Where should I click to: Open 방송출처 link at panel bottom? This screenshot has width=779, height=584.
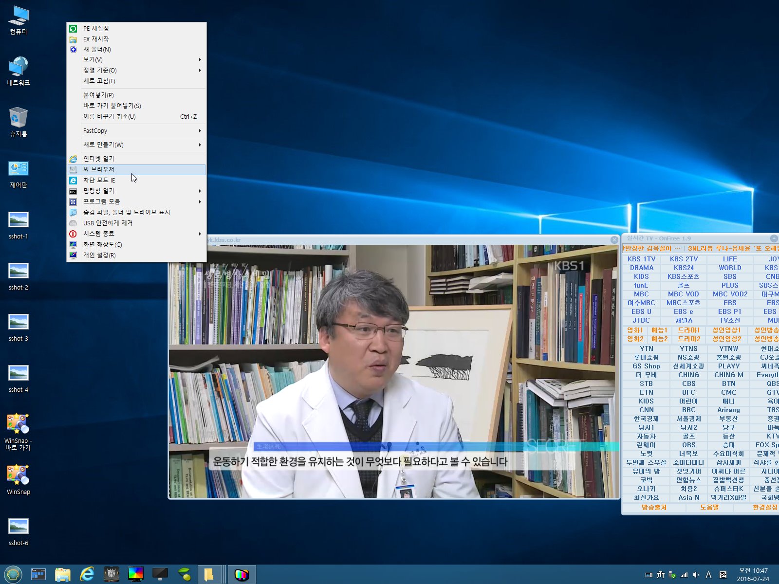tap(654, 507)
